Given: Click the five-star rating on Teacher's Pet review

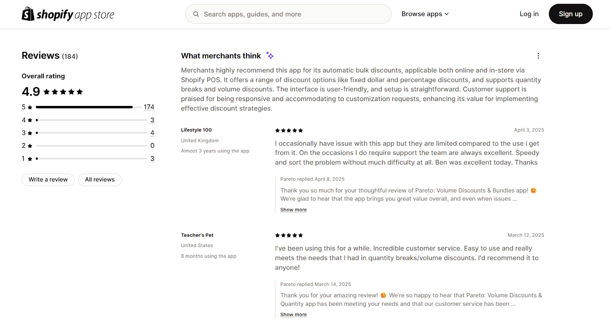Looking at the screenshot, I should 289,235.
